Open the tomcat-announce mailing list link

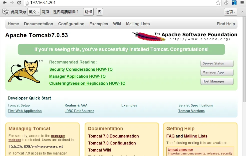(180, 150)
